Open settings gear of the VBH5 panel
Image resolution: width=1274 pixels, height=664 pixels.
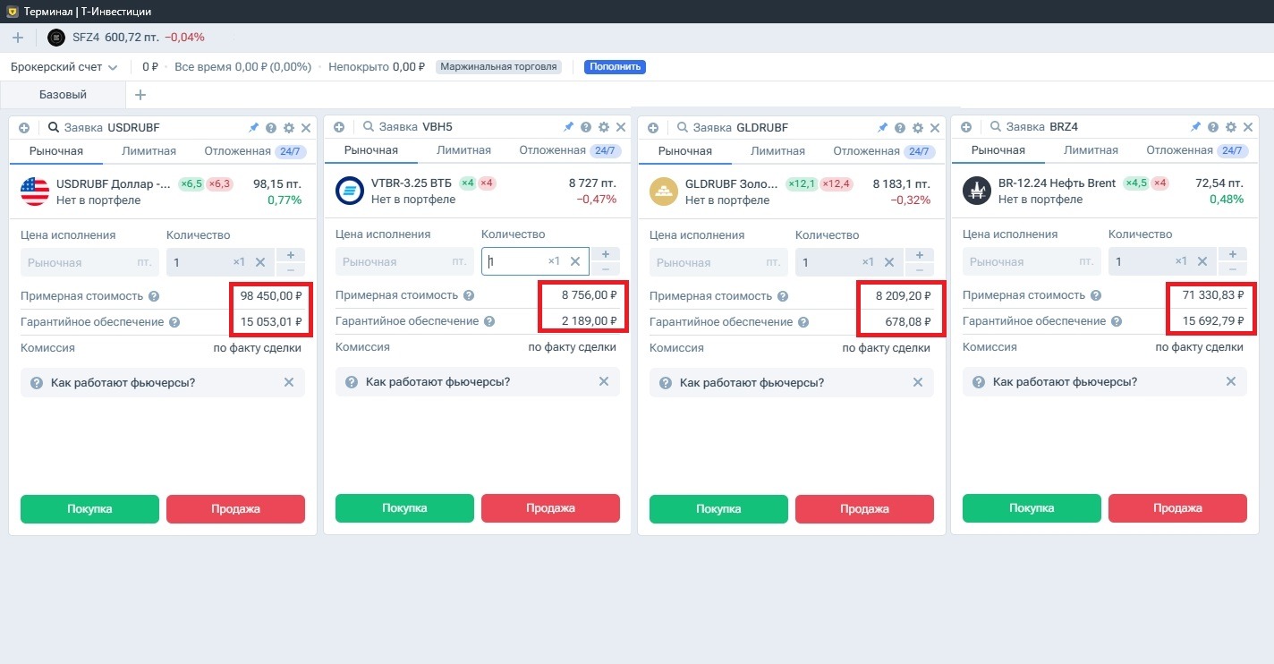click(x=604, y=127)
